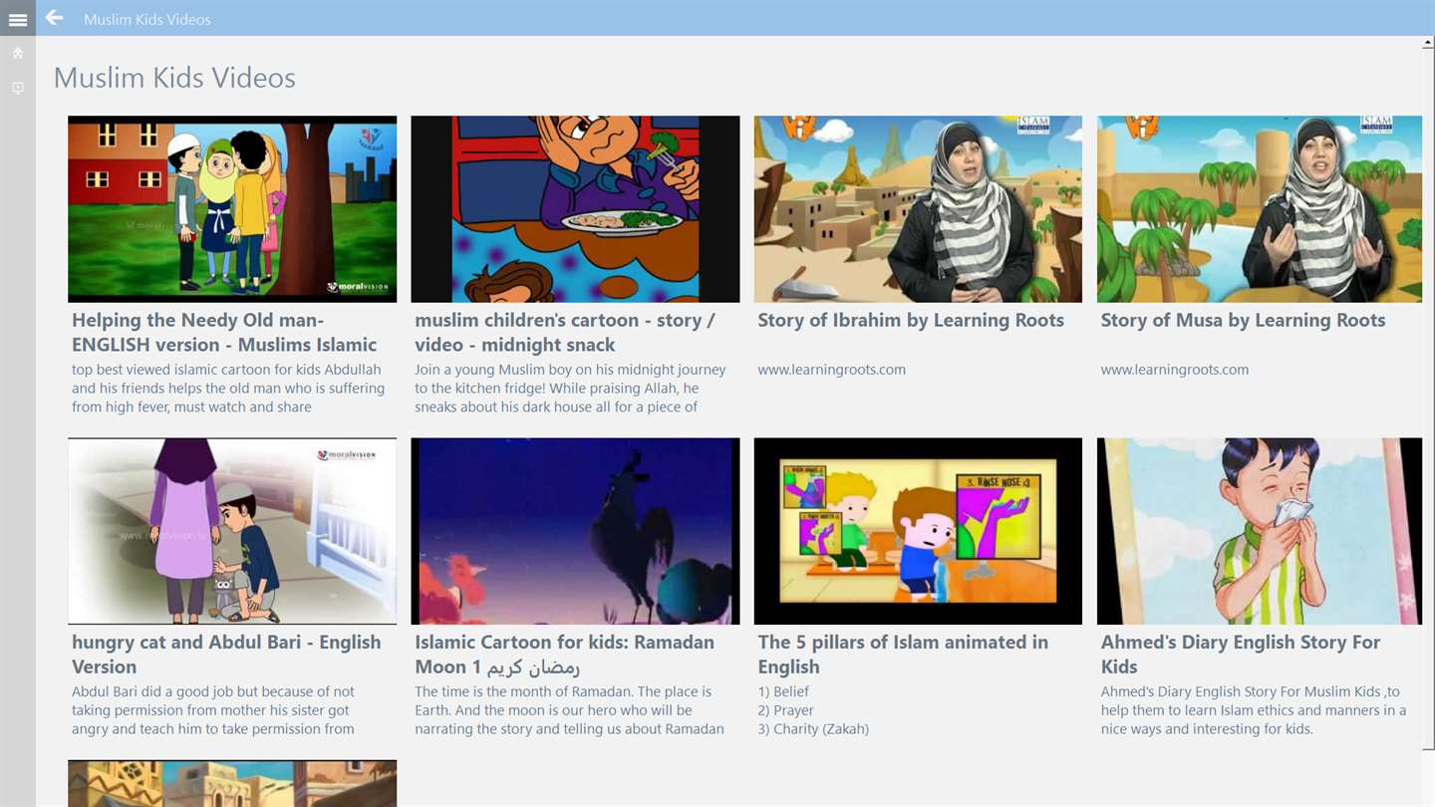Click 'Muslim Kids Videos' title in the blue bar
This screenshot has width=1435, height=807.
click(x=147, y=19)
